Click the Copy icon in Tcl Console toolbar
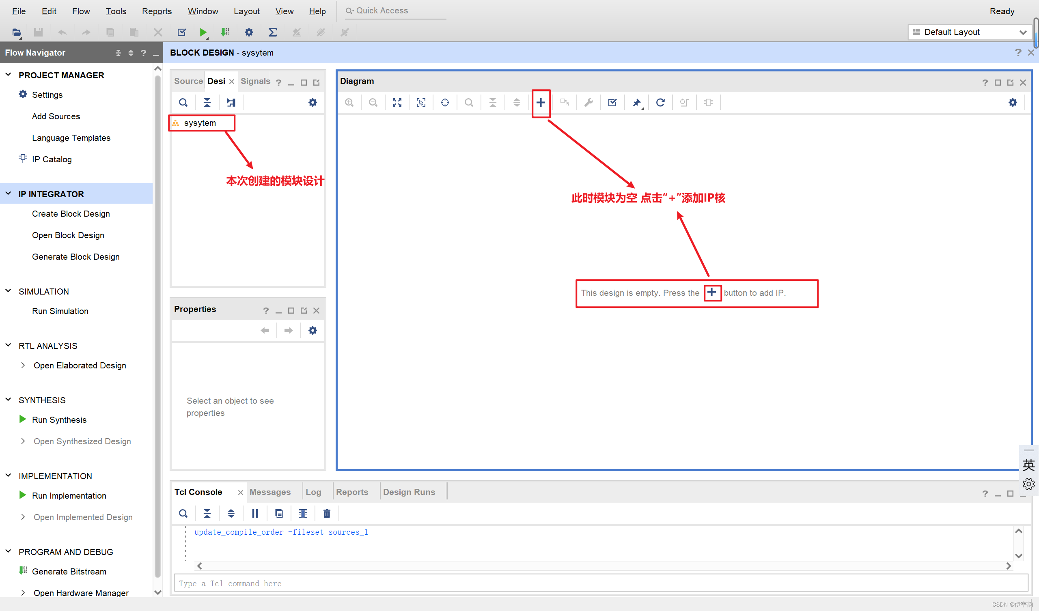 click(279, 514)
